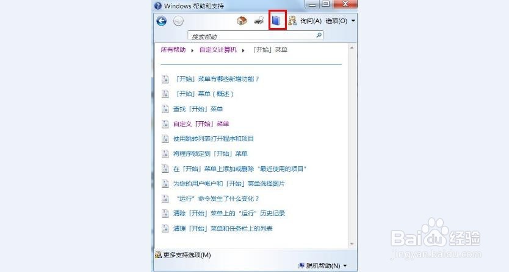Image resolution: width=509 pixels, height=272 pixels.
Task: Click inside the 搜索帮助 search field
Action: tap(252, 35)
